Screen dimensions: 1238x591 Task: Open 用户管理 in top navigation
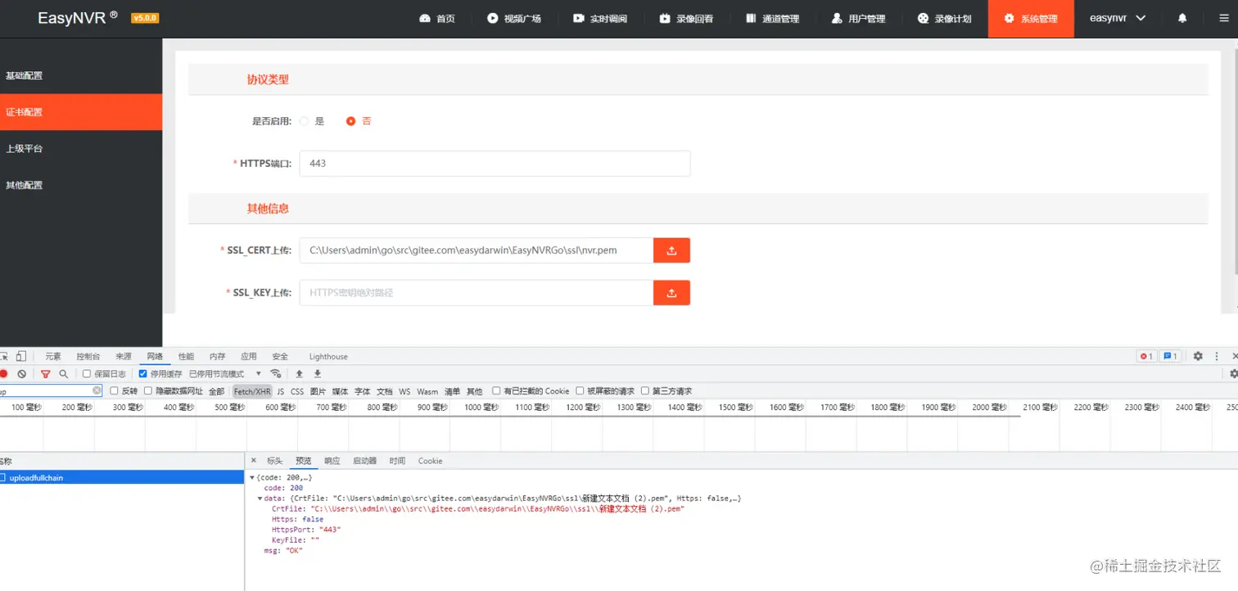(x=858, y=18)
